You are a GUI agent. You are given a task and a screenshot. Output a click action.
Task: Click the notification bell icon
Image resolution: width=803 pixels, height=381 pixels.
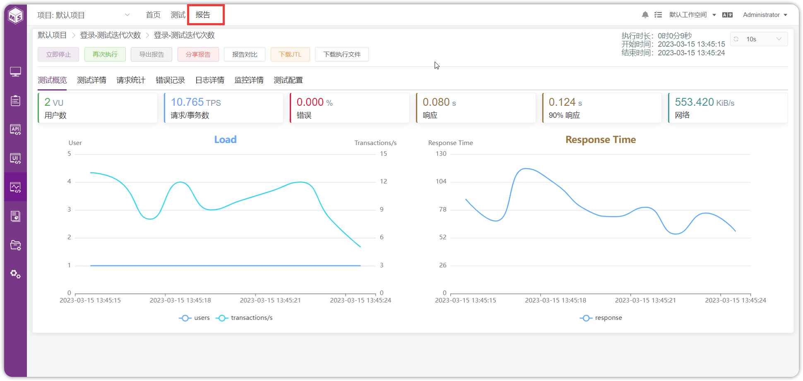[645, 15]
